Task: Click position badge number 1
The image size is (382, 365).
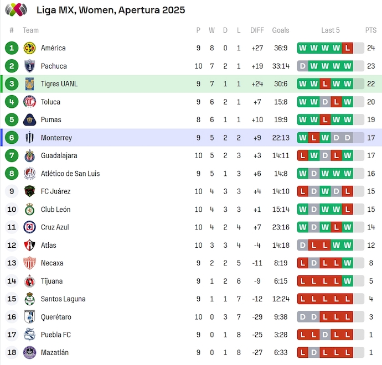Action: [x=12, y=48]
